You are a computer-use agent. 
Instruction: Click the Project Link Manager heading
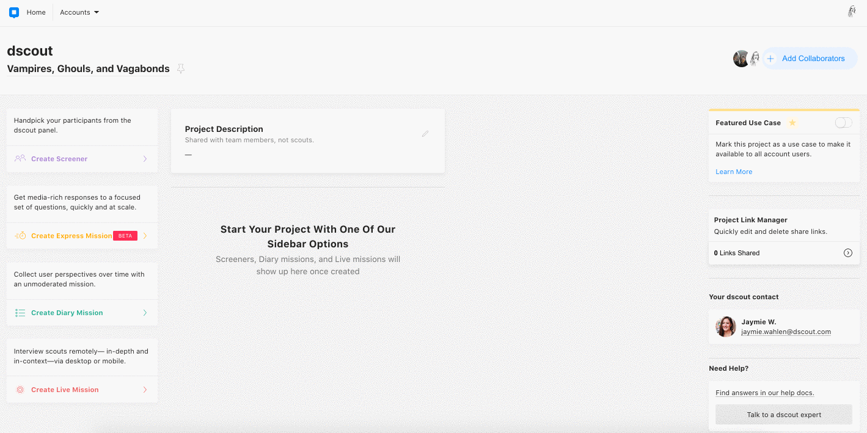(x=750, y=220)
